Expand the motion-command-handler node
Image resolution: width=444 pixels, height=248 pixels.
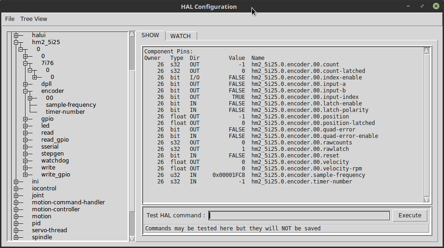point(16,202)
